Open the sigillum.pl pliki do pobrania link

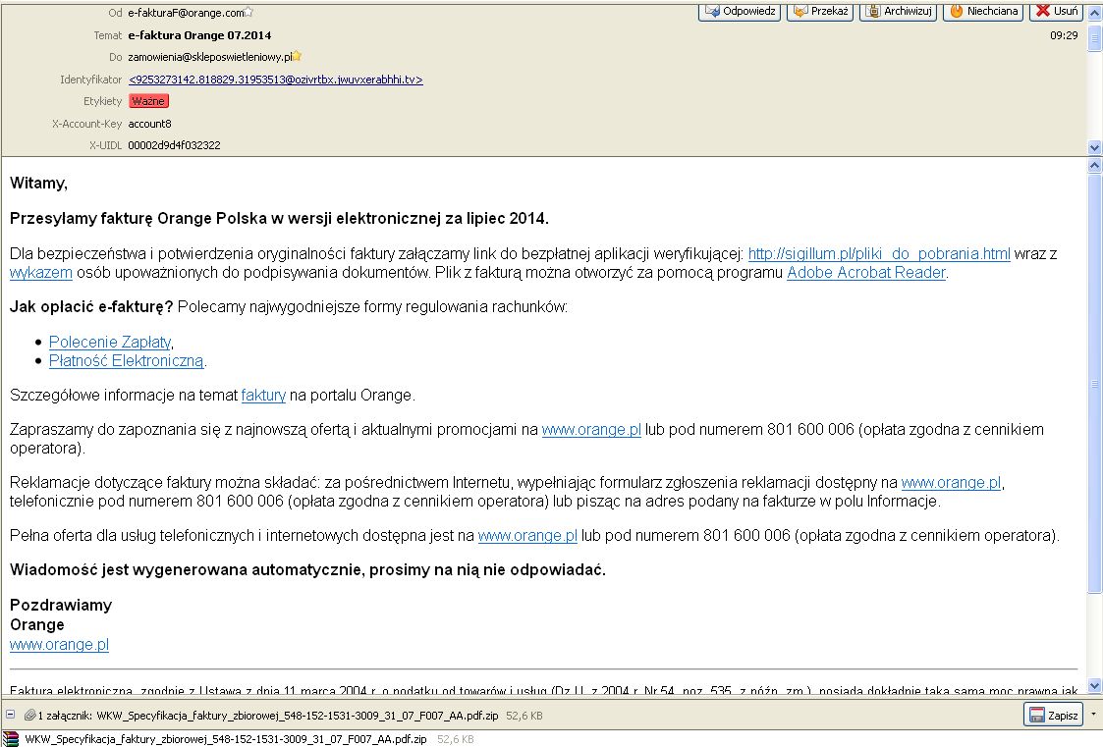[x=879, y=253]
